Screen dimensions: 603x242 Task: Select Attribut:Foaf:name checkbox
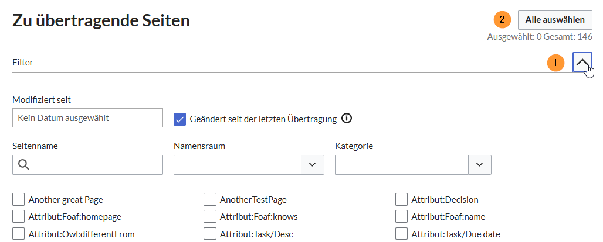pyautogui.click(x=402, y=217)
